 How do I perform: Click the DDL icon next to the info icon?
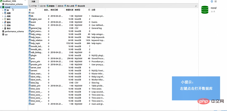216,1
